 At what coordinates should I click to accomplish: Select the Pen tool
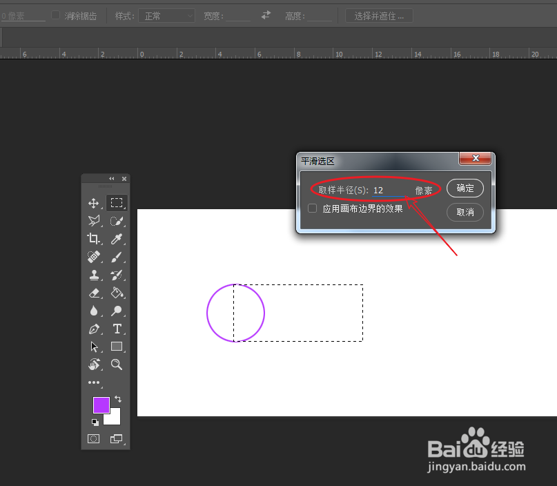coord(94,329)
